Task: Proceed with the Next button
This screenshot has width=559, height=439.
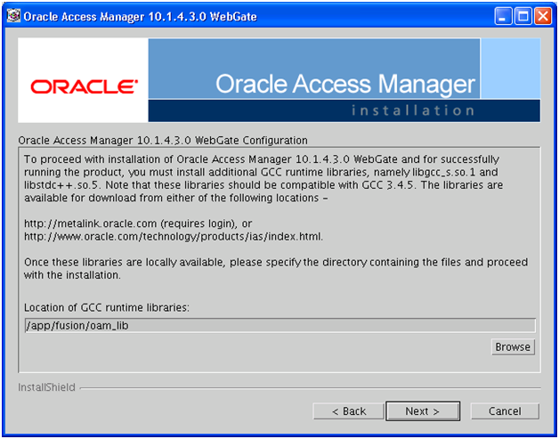Action: point(423,411)
